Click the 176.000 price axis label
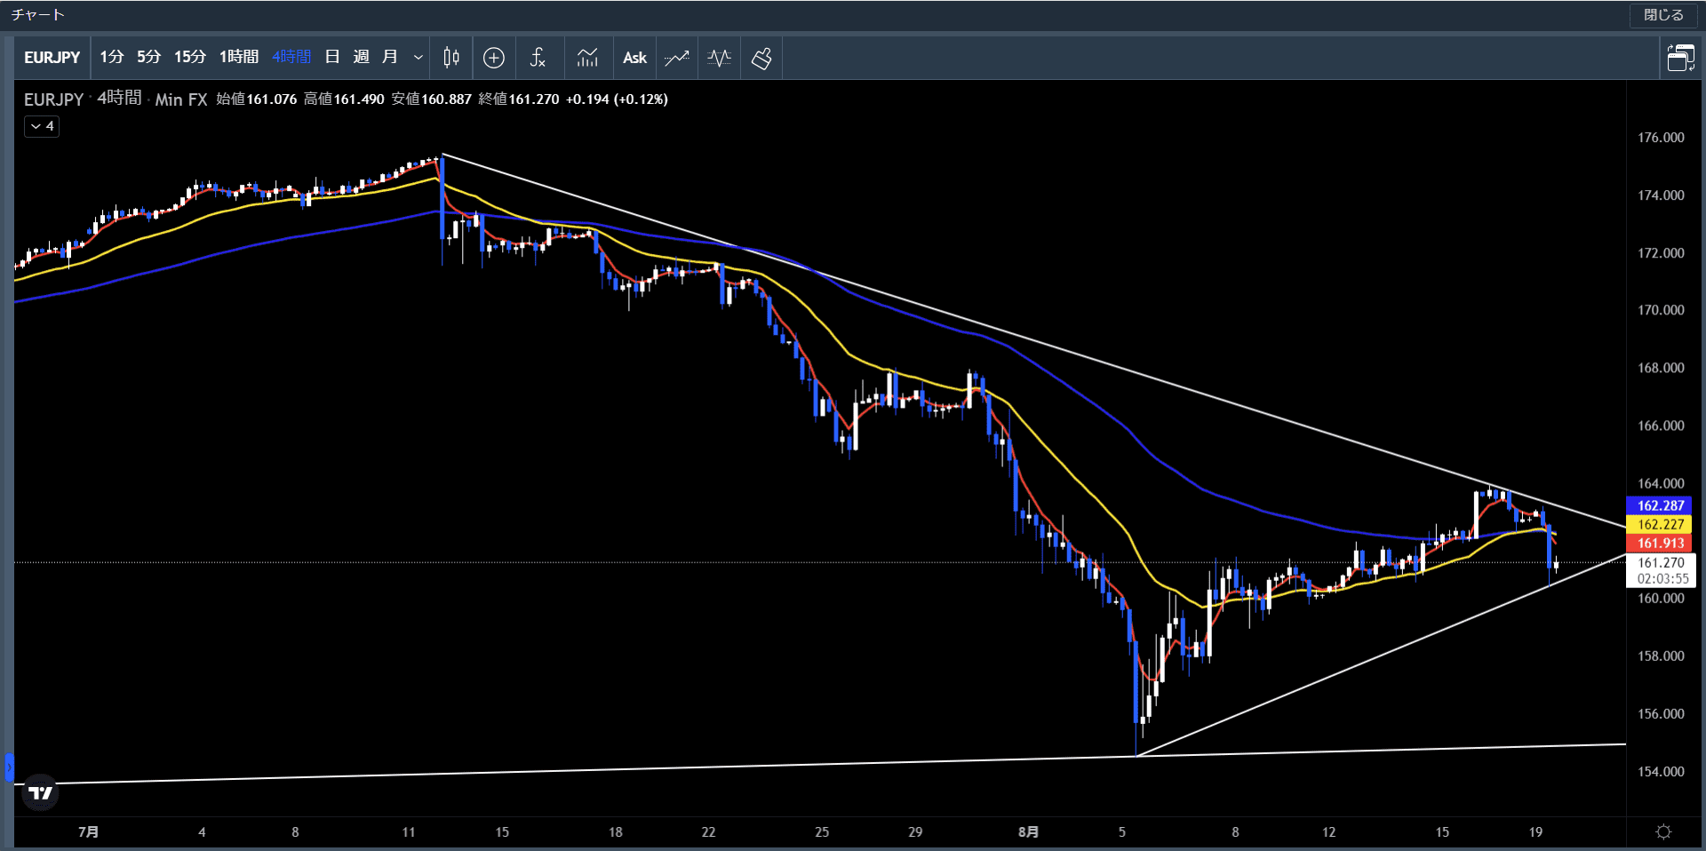 [x=1661, y=138]
